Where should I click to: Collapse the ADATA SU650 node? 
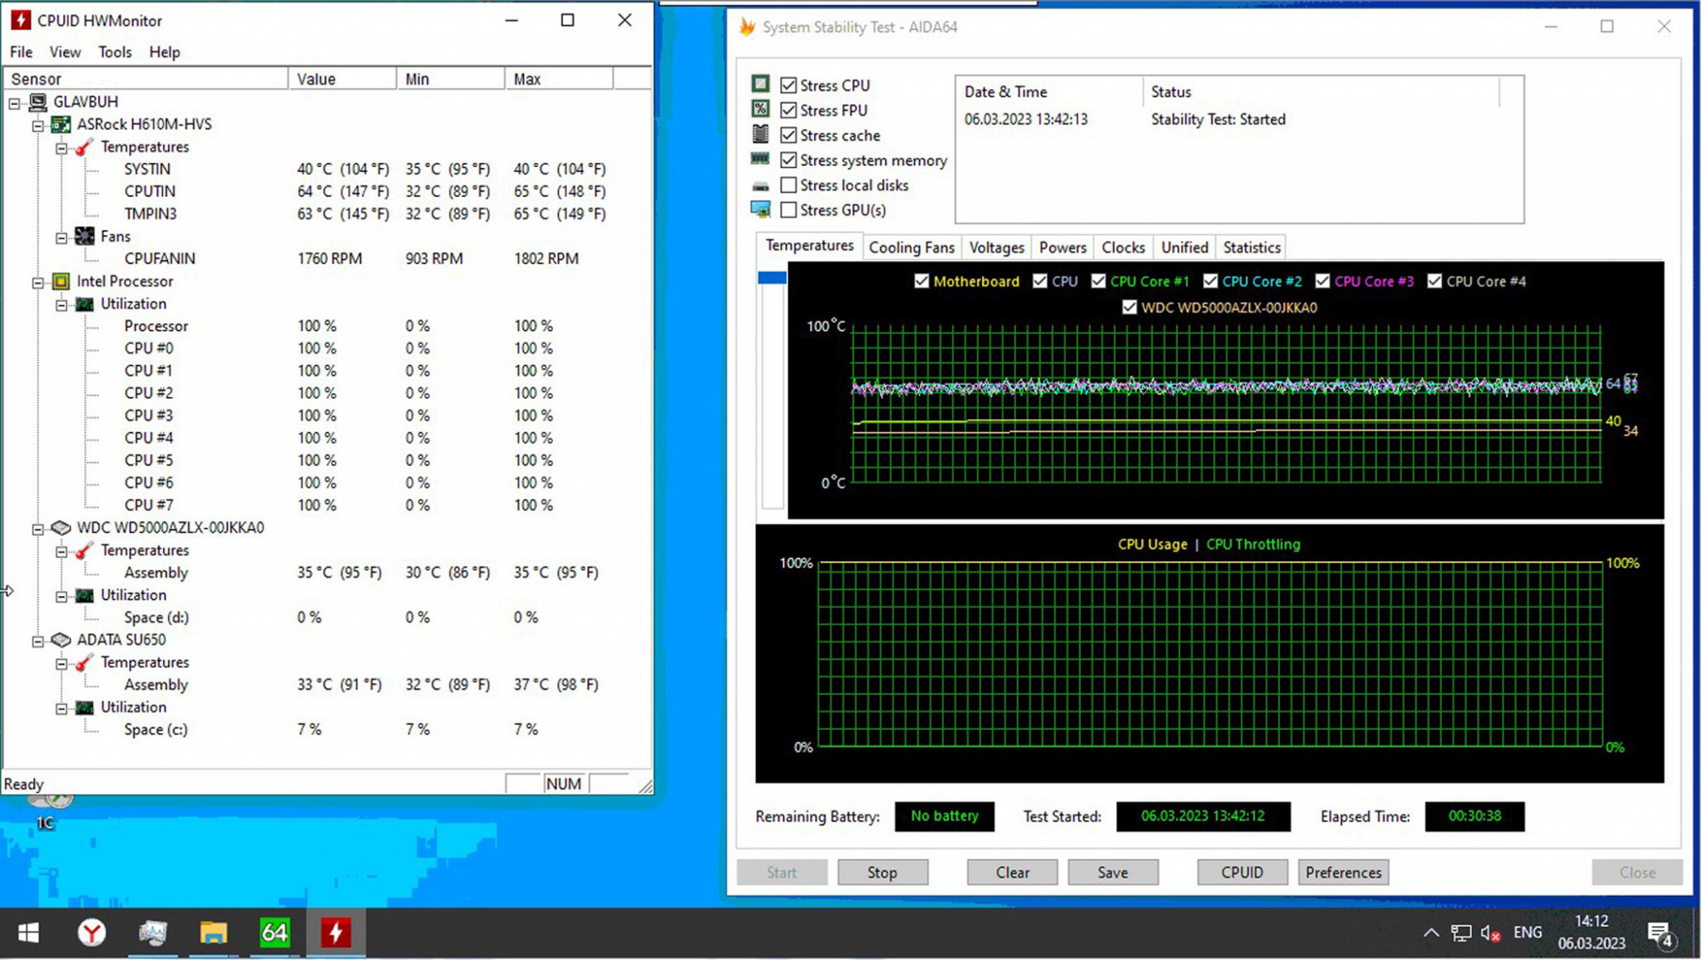click(37, 642)
